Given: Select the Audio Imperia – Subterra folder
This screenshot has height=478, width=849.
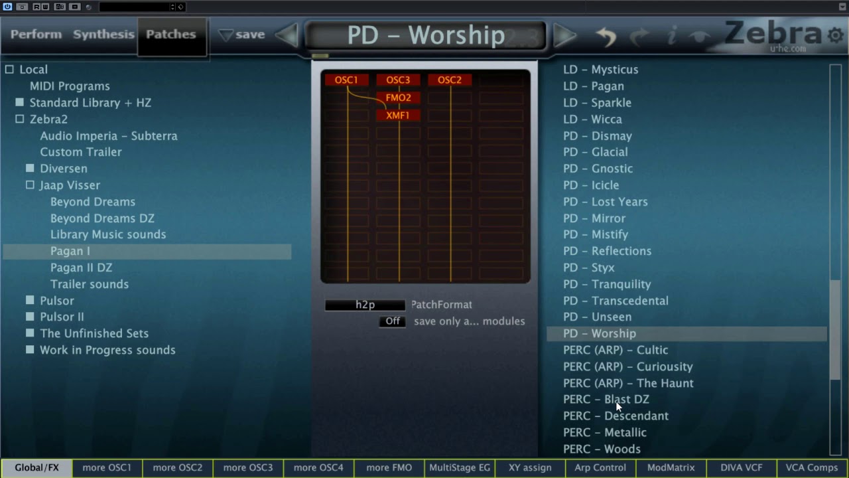Looking at the screenshot, I should point(109,135).
